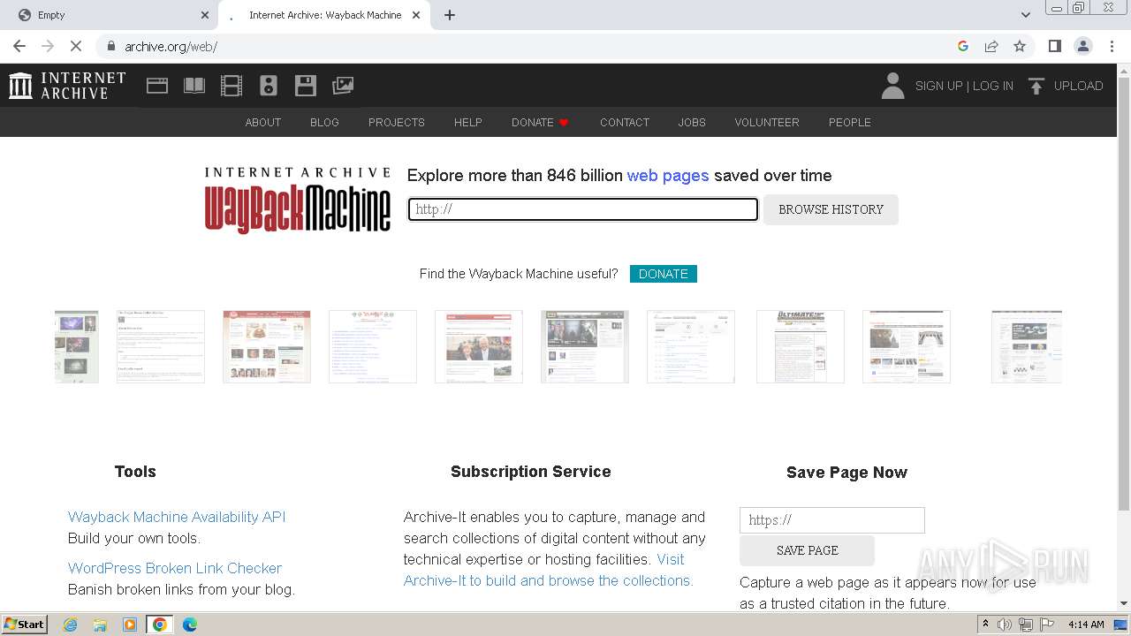Open the second text-page thumbnail
The image size is (1131, 636).
(161, 346)
